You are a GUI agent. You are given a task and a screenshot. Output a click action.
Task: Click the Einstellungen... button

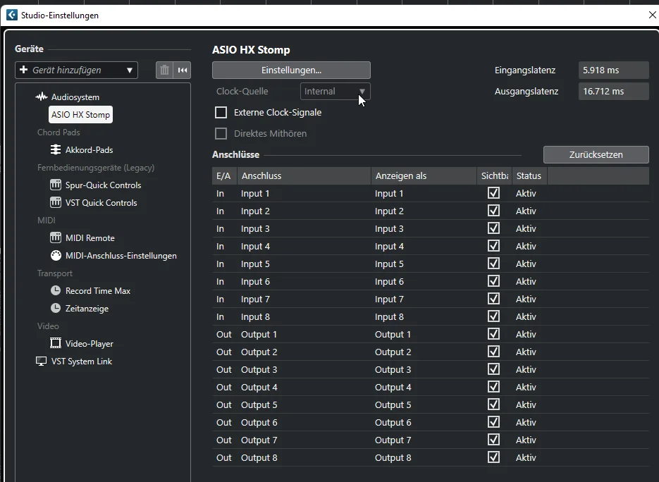291,70
